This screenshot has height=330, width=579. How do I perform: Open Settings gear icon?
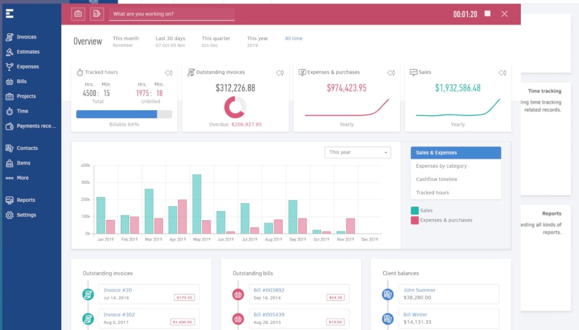point(9,215)
